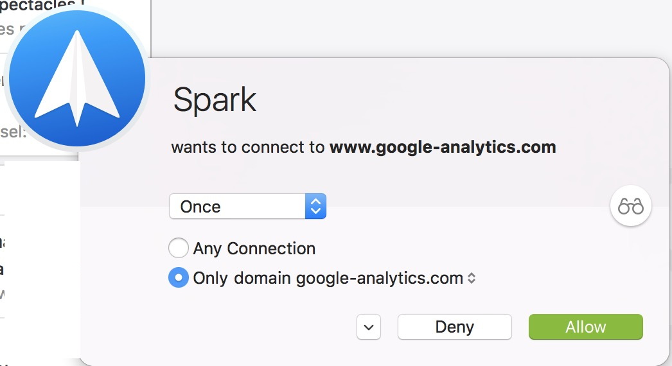672x366 pixels.
Task: Select Only domain google-analytics.com radio button
Action: coord(178,278)
